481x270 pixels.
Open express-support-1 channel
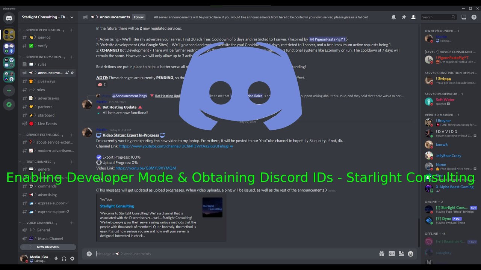[48, 203]
